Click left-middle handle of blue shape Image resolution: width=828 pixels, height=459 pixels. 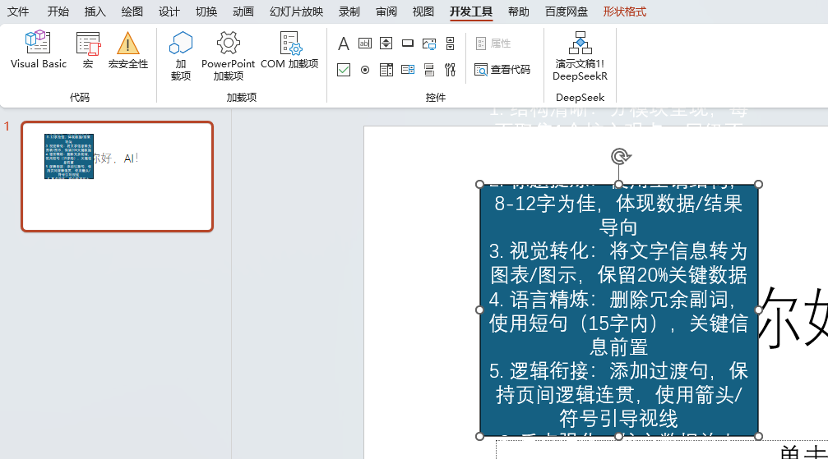(480, 310)
